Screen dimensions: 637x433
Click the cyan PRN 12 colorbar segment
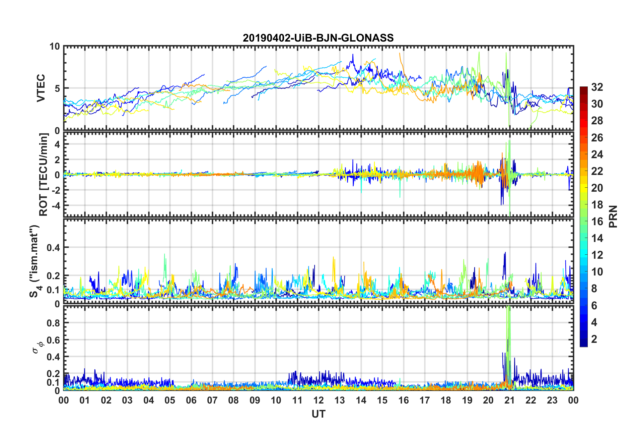point(583,255)
